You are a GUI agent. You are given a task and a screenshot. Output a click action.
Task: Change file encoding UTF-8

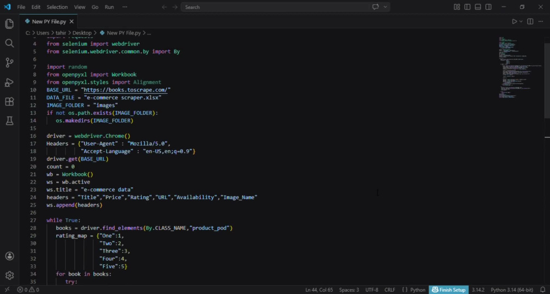tap(372, 290)
